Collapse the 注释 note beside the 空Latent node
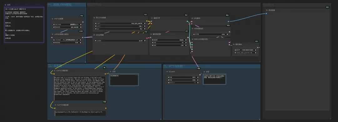This screenshot has width=338, height=122. pos(204,72)
